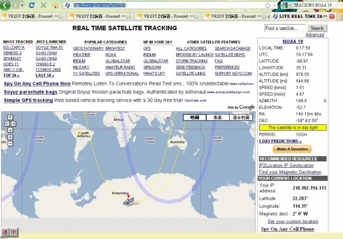
Task: Pan the map up with arrow
Action: [10, 118]
